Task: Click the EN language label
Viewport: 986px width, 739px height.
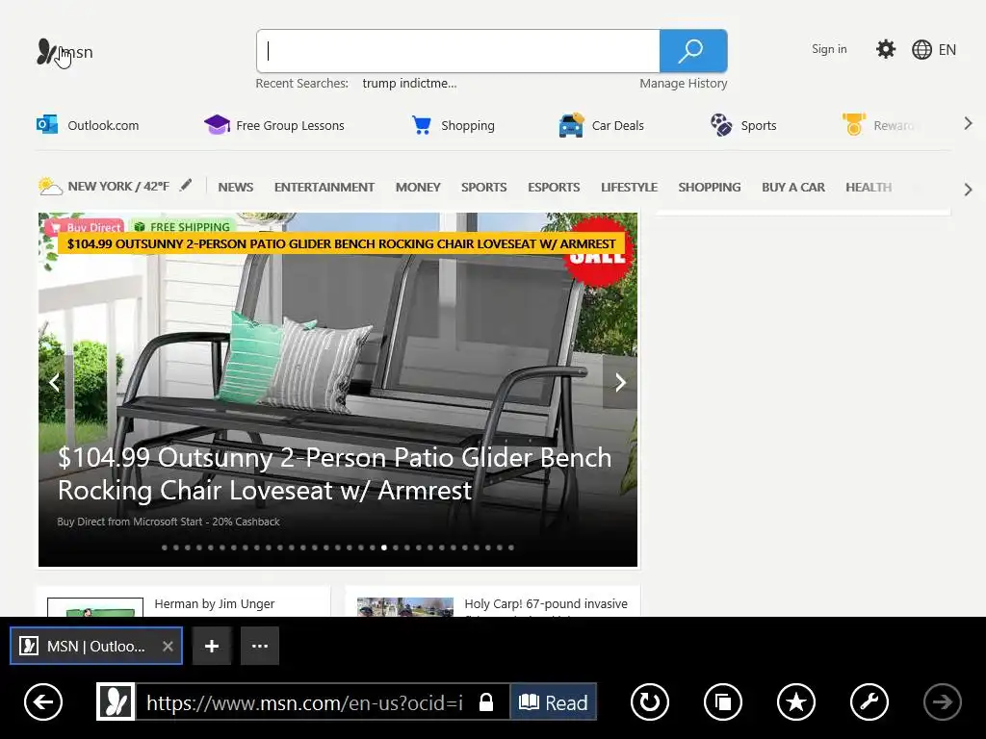Action: (947, 50)
